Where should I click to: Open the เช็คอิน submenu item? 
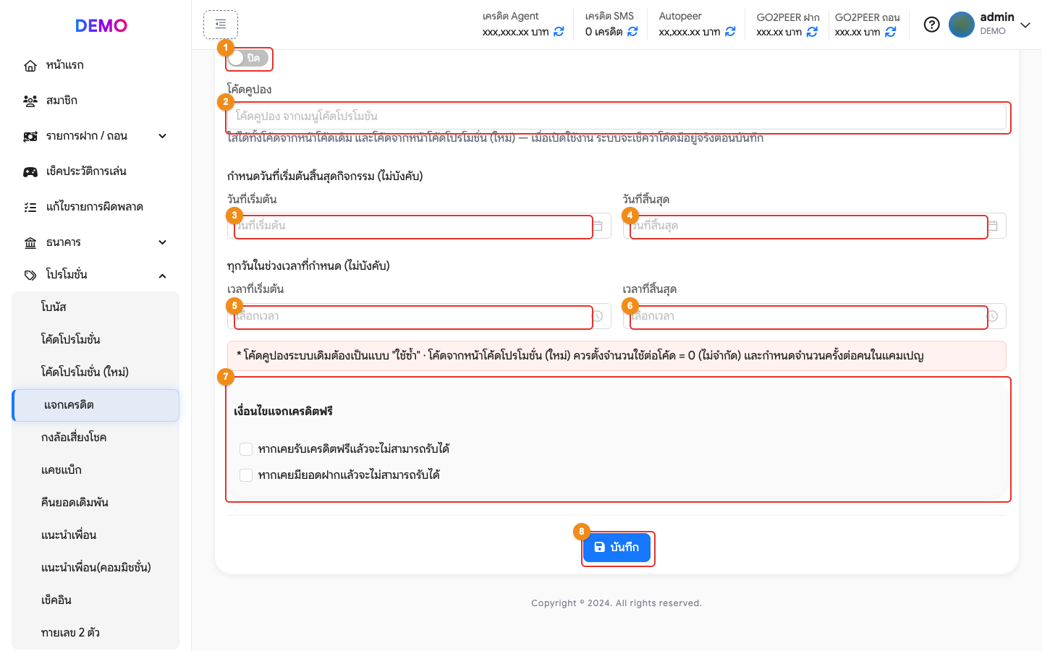(96, 600)
